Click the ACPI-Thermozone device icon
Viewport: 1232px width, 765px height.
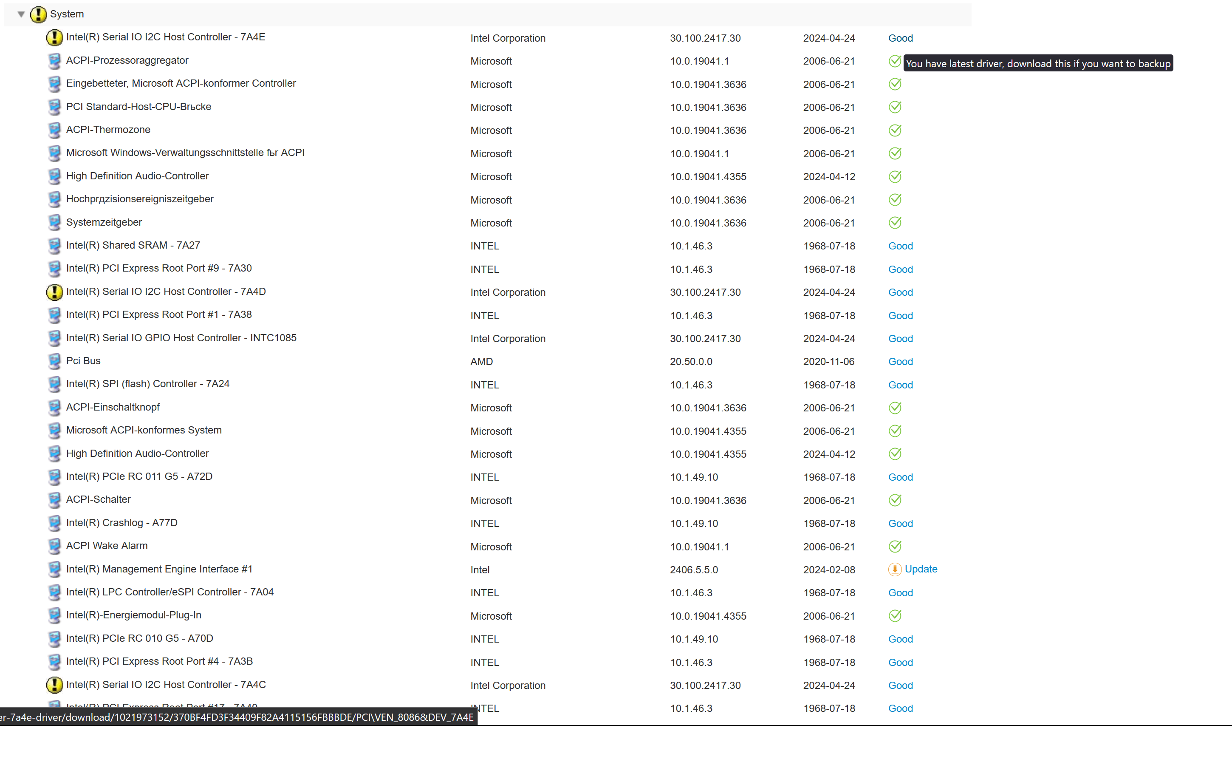pos(55,130)
